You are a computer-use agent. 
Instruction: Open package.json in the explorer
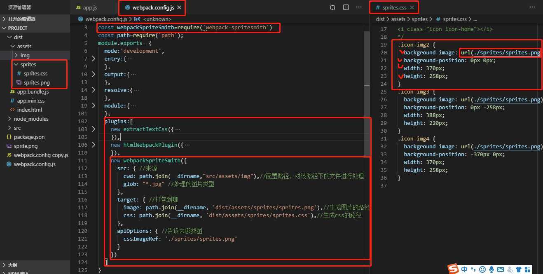click(x=29, y=137)
